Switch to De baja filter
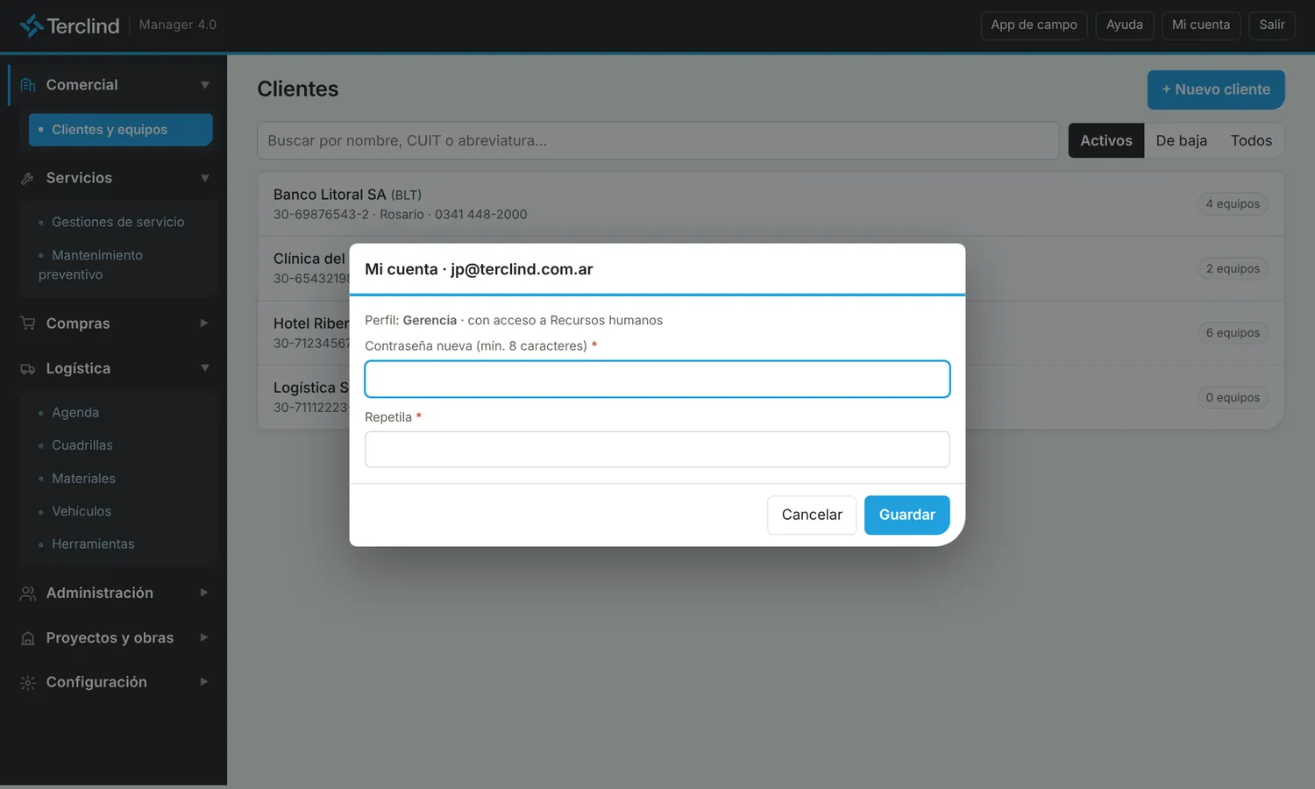1315x789 pixels. (1181, 140)
